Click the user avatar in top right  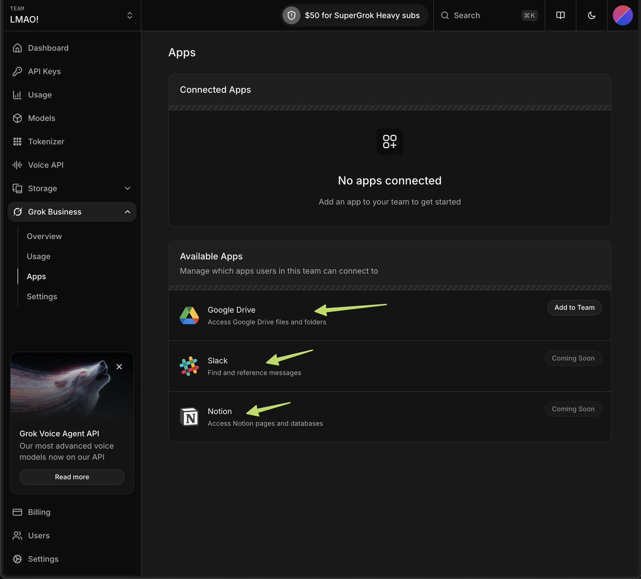pyautogui.click(x=622, y=16)
